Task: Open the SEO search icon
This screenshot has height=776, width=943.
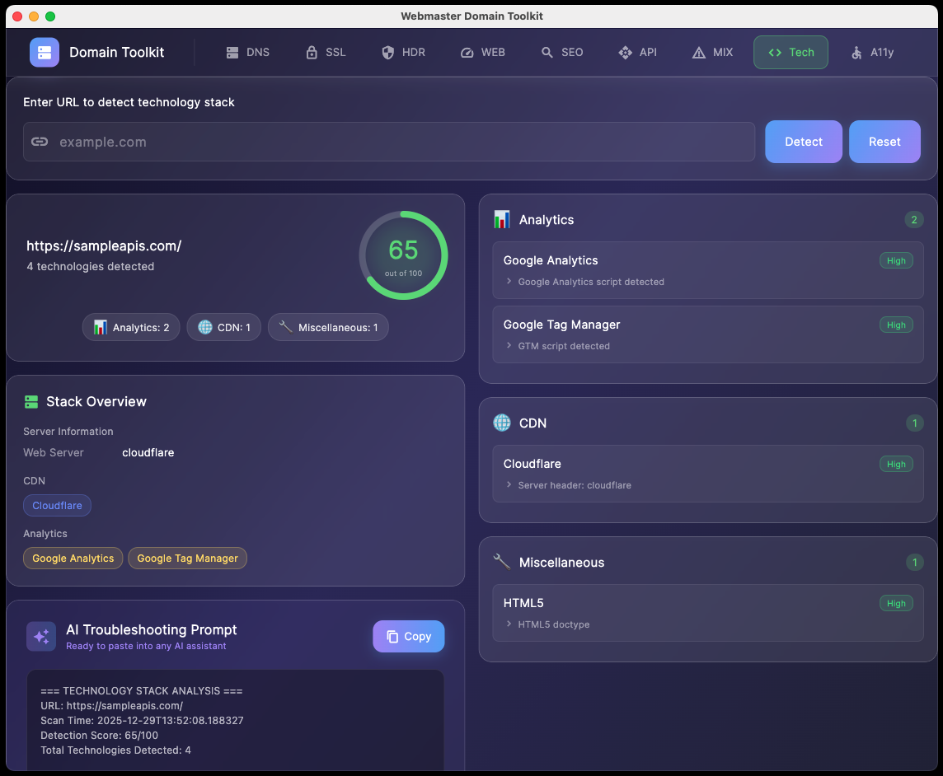Action: [x=545, y=52]
